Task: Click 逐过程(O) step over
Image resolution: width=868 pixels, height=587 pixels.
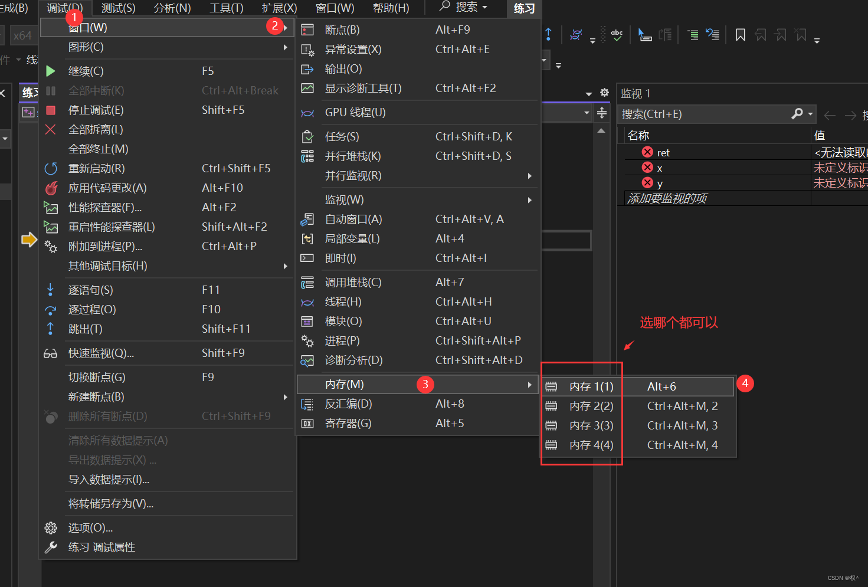Action: coord(167,309)
